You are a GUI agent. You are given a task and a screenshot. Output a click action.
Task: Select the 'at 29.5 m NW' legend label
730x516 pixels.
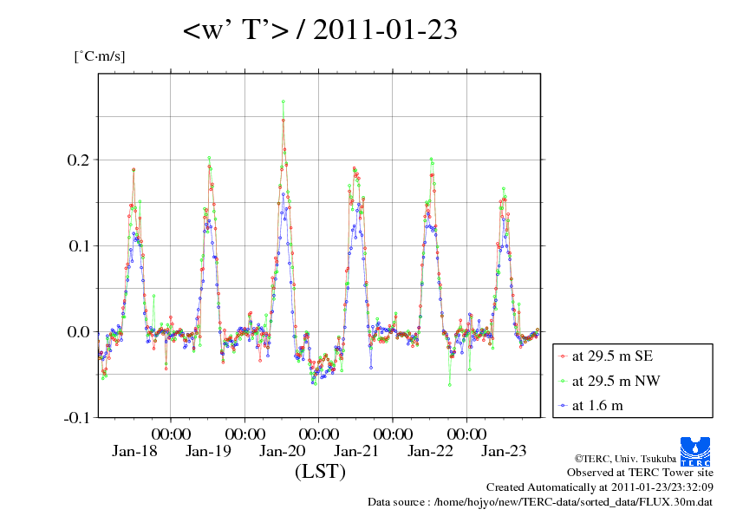616,381
